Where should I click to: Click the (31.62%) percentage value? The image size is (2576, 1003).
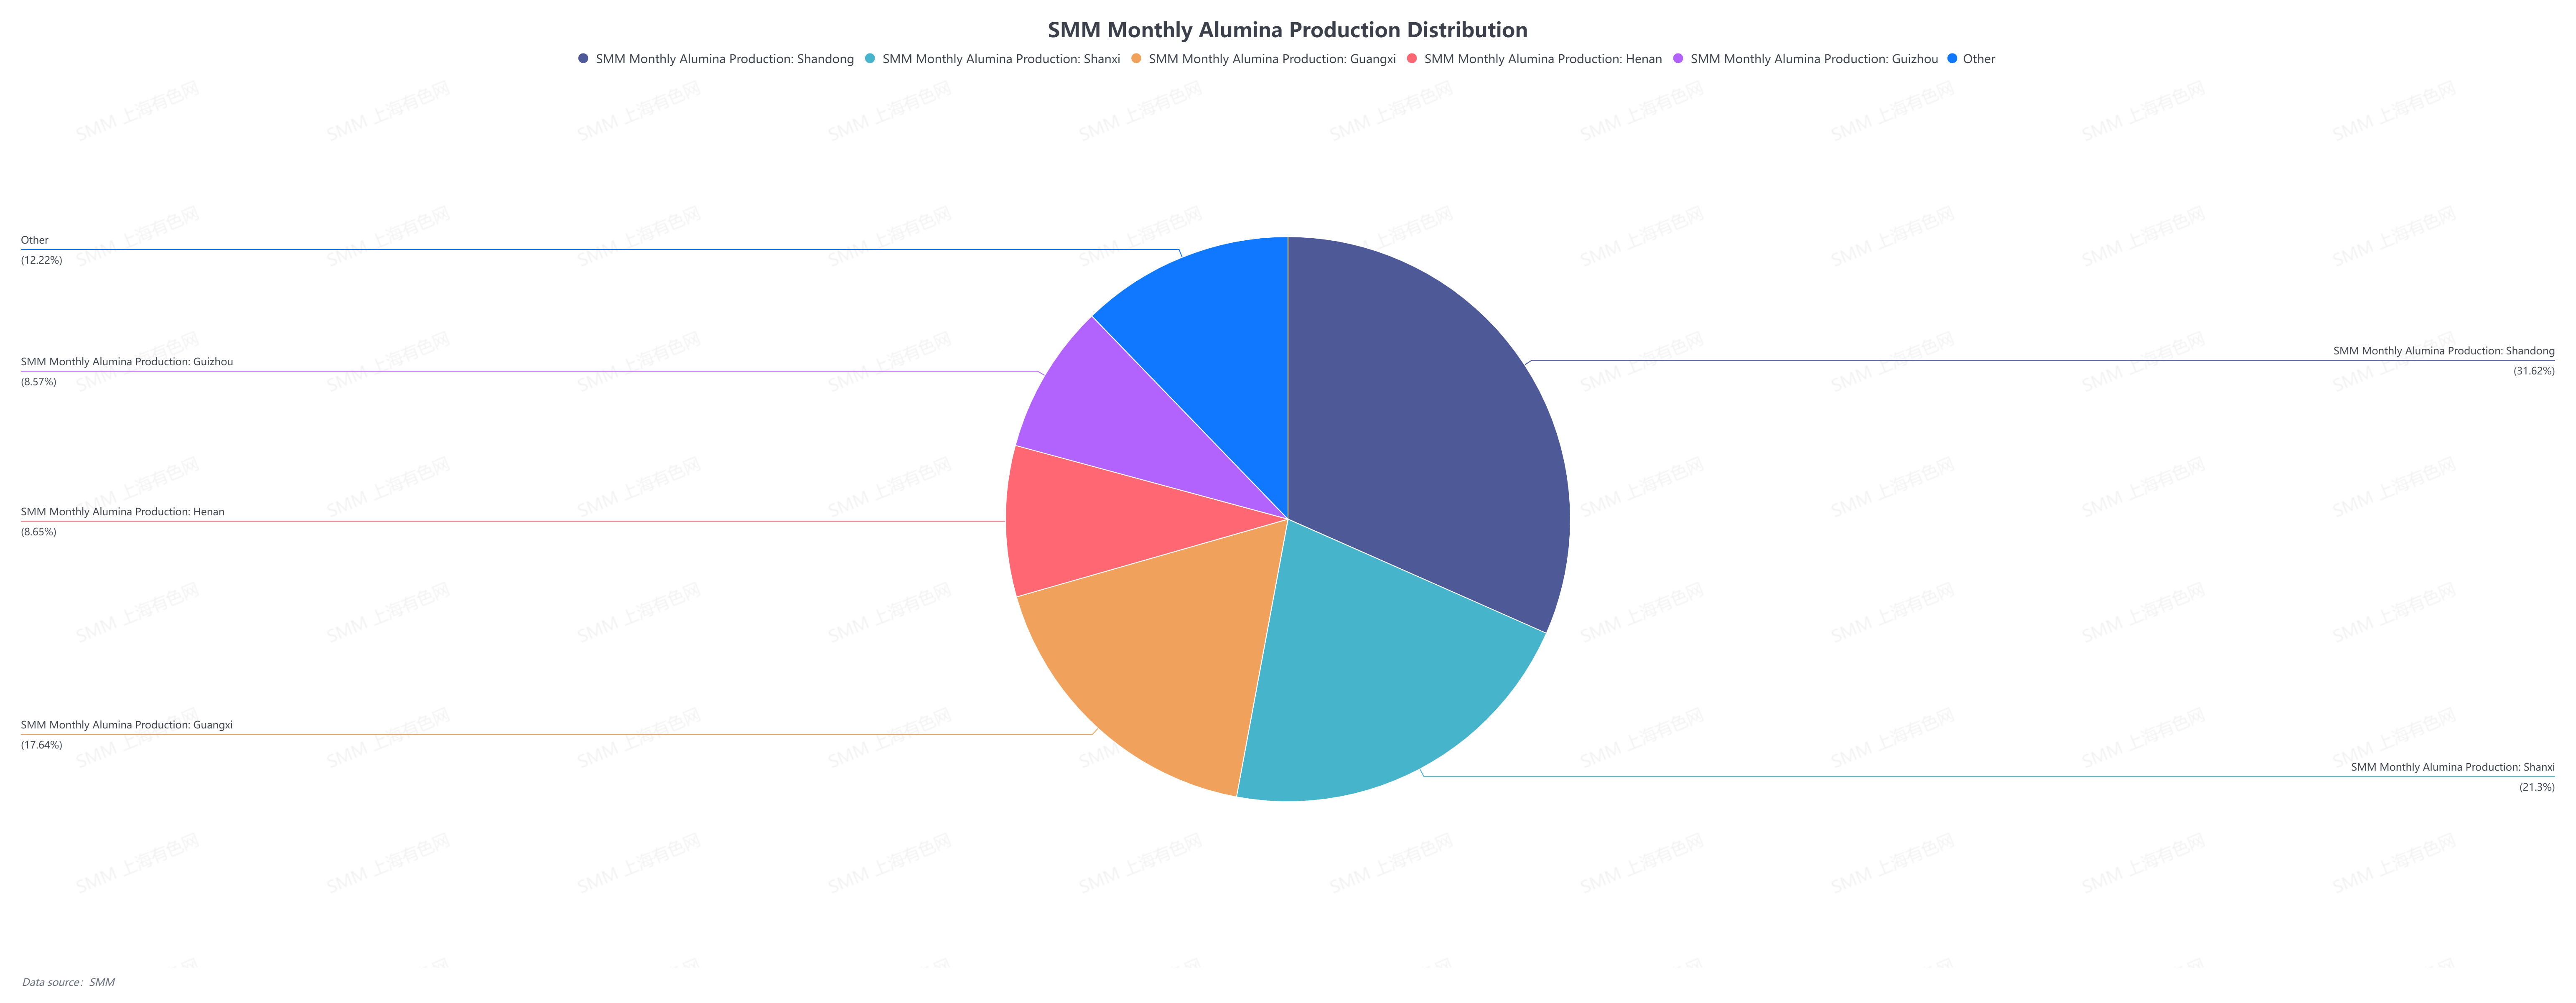point(2534,371)
